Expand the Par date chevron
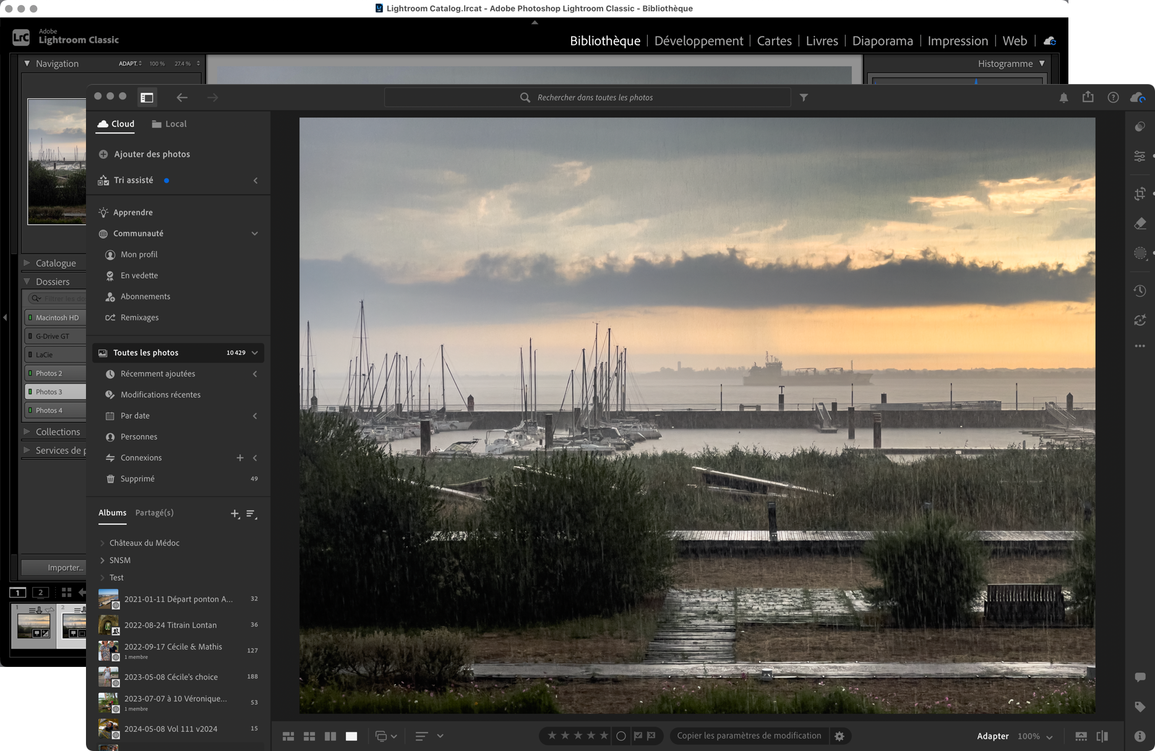The width and height of the screenshot is (1155, 751). coord(255,416)
